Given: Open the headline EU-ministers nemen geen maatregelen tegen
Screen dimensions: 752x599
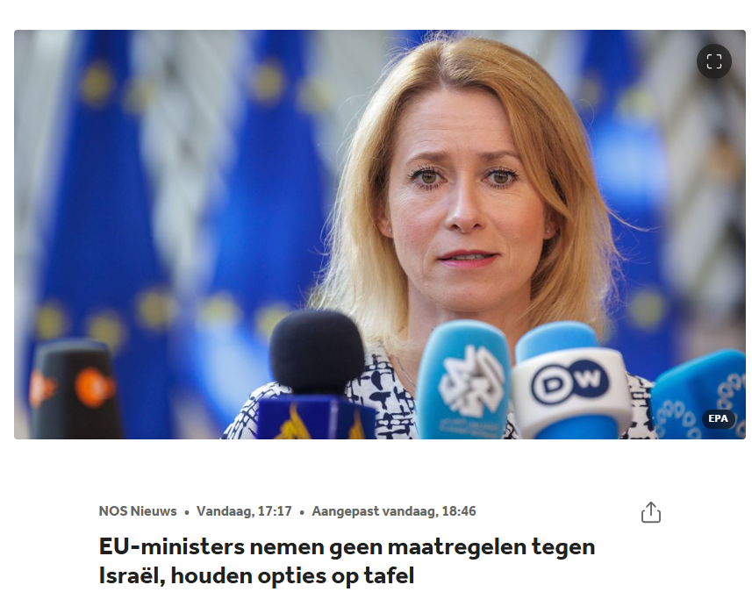Looking at the screenshot, I should click(x=347, y=546).
